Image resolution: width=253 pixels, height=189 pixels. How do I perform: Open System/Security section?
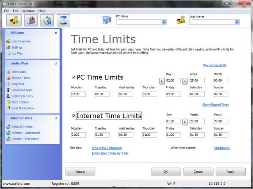click(x=22, y=96)
